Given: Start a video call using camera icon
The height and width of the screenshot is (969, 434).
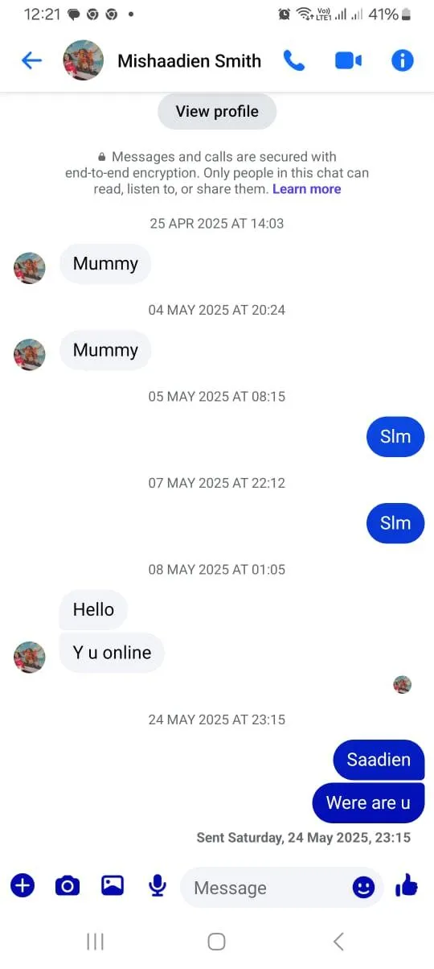Looking at the screenshot, I should click(348, 60).
